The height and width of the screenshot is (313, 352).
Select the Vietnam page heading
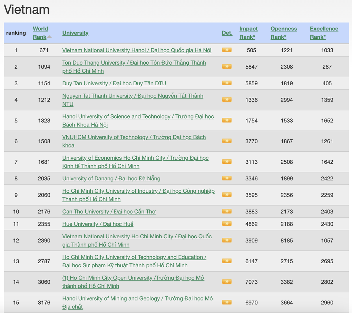pos(27,10)
